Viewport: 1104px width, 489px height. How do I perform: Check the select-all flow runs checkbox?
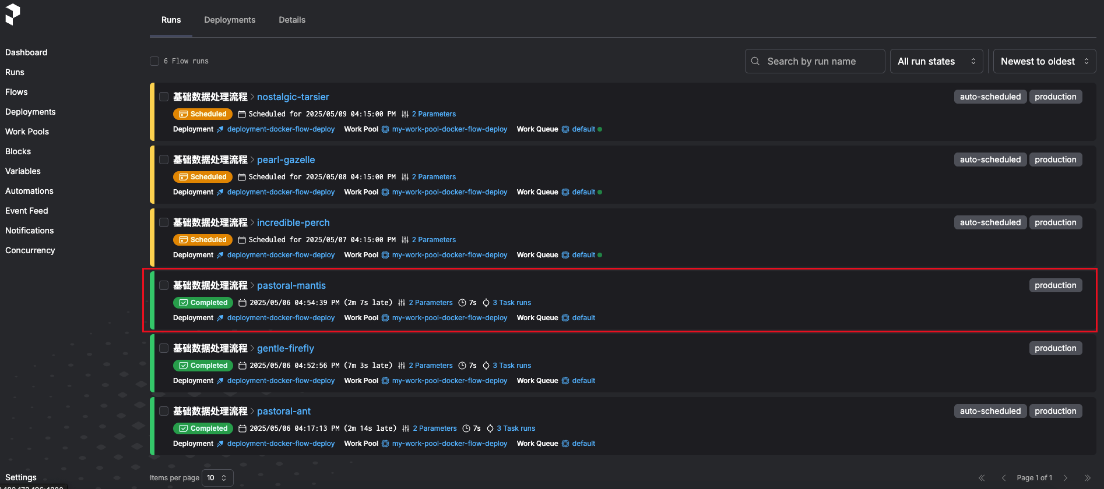click(154, 61)
